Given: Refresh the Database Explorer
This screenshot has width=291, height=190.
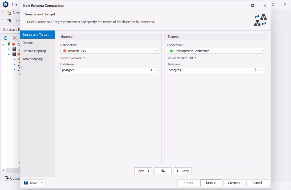Looking at the screenshot, I should [6, 38].
